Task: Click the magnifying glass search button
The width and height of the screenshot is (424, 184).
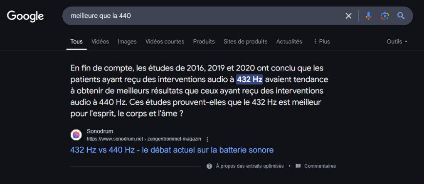Action: pos(401,16)
